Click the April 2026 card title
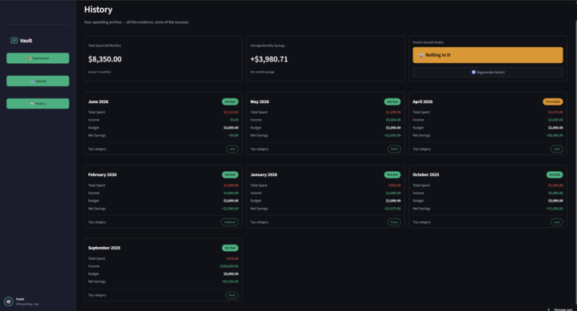 pyautogui.click(x=422, y=102)
